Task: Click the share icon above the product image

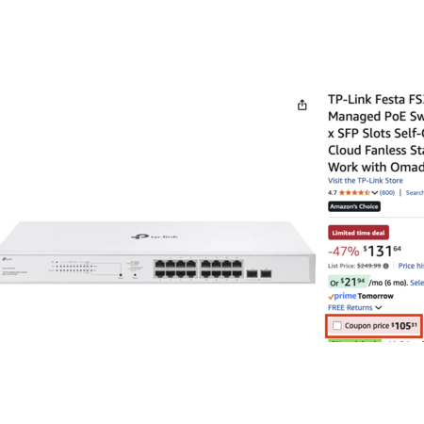Action: tap(302, 105)
